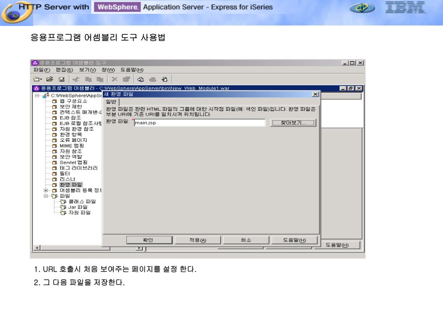
Task: Open the 창(W) menu
Action: pos(108,70)
